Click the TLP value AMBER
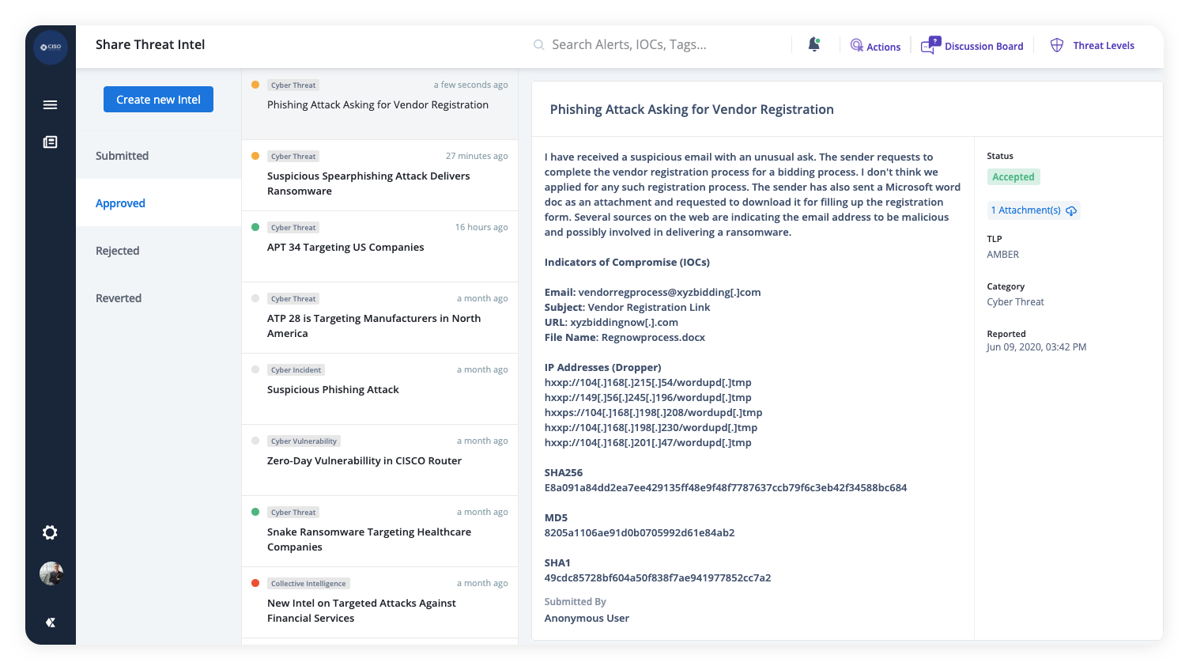 [1003, 255]
